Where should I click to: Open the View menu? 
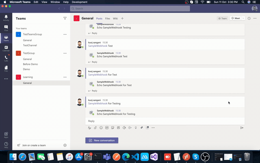[x=44, y=2]
